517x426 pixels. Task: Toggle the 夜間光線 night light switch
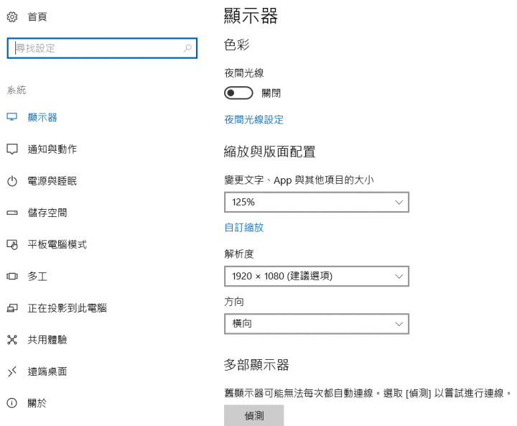click(x=238, y=93)
